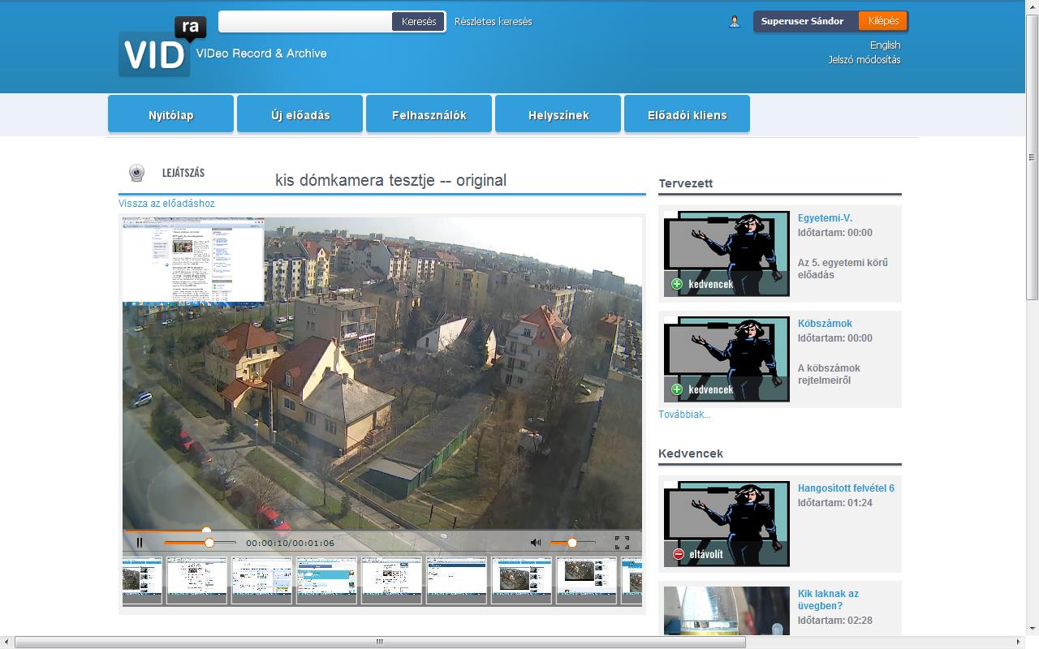Add Egyetemi-V. to kedvencek with the green plus
This screenshot has width=1039, height=649.
coord(677,284)
